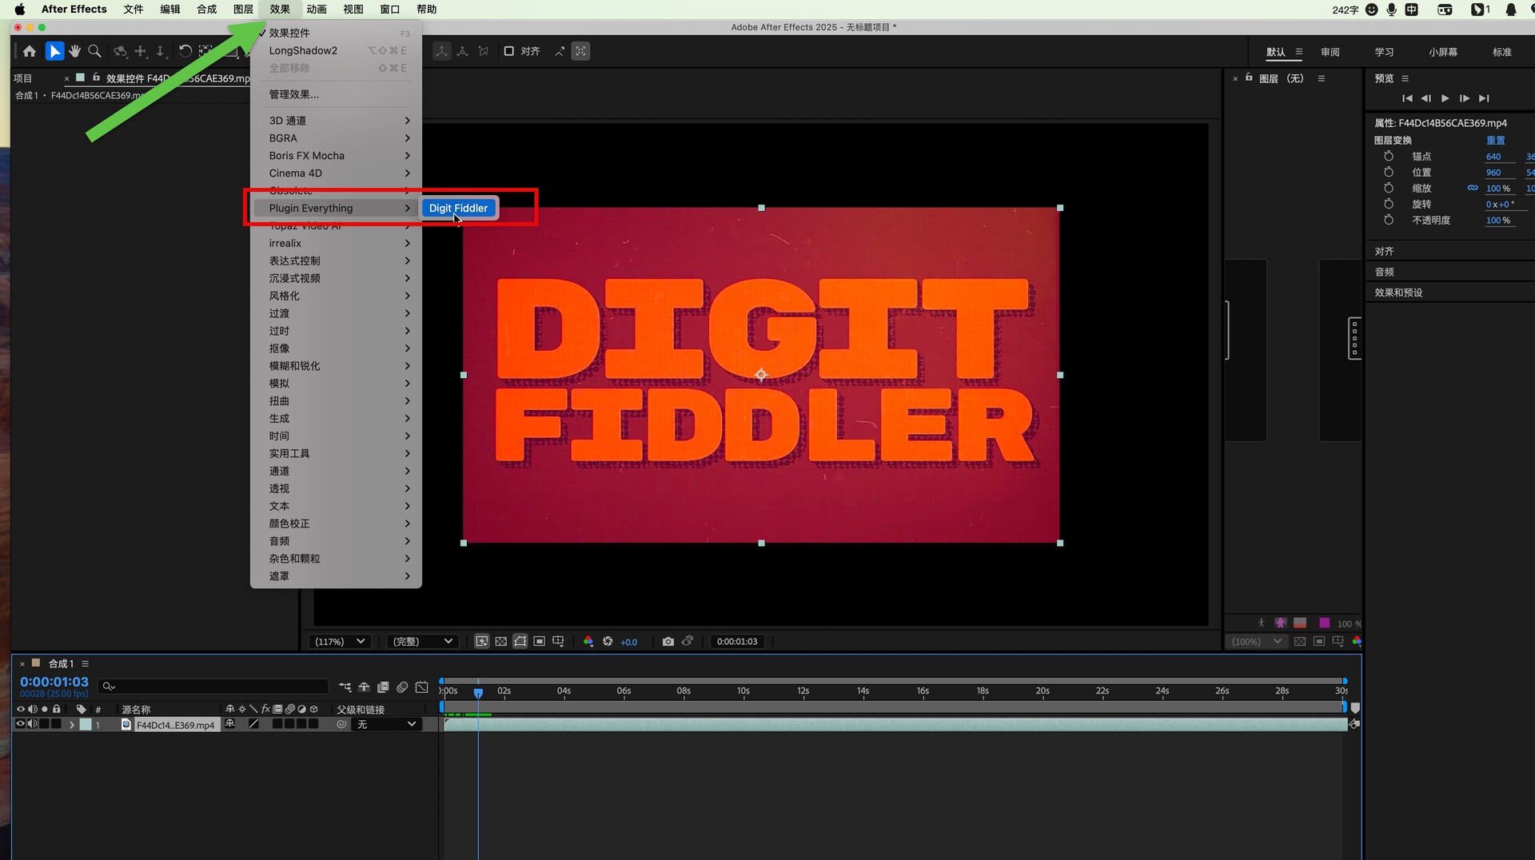The image size is (1535, 860).
Task: Open the resolution (完整) dropdown
Action: [x=421, y=642]
